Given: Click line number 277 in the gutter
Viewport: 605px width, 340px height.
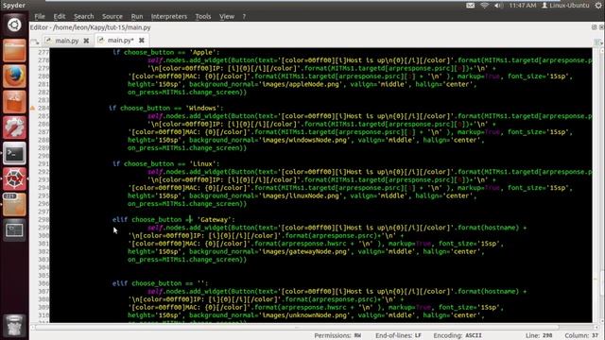Looking at the screenshot, I should [43, 52].
